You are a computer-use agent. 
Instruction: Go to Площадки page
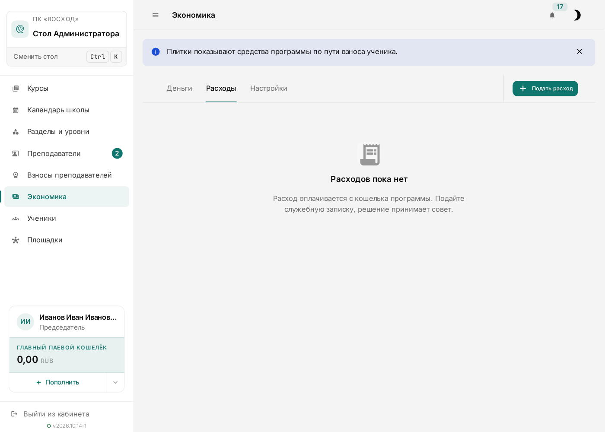pos(67,240)
